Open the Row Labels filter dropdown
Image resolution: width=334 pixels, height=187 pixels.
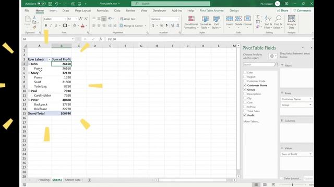point(50,59)
